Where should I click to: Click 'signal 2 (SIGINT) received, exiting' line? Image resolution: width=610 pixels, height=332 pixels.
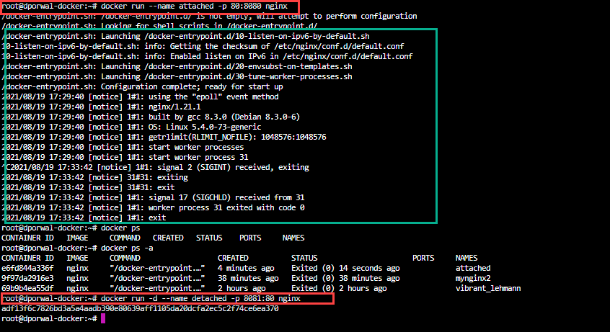click(157, 168)
